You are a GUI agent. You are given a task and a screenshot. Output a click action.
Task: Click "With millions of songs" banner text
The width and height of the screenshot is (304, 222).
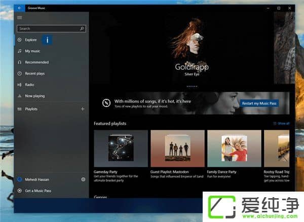(153, 101)
